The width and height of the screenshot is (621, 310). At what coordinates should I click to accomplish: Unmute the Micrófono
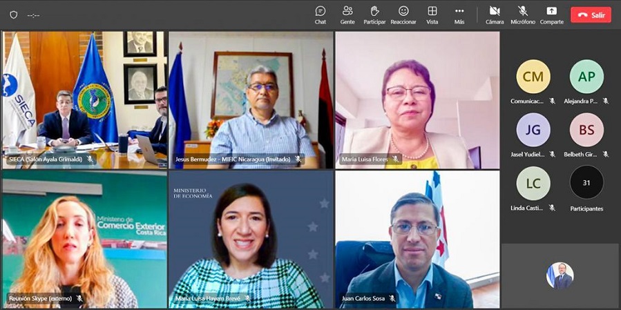click(x=523, y=14)
